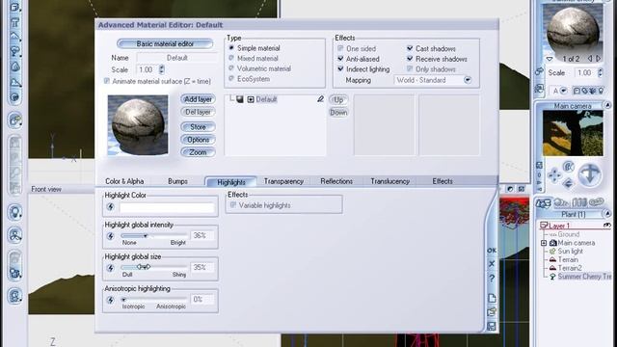The image size is (617, 347).
Task: Collapse the Main camera panel
Action: (607, 105)
